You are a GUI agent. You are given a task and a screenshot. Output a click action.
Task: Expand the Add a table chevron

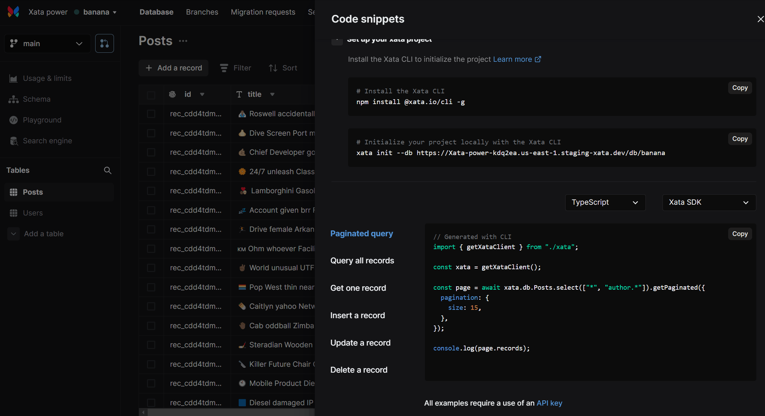click(14, 234)
